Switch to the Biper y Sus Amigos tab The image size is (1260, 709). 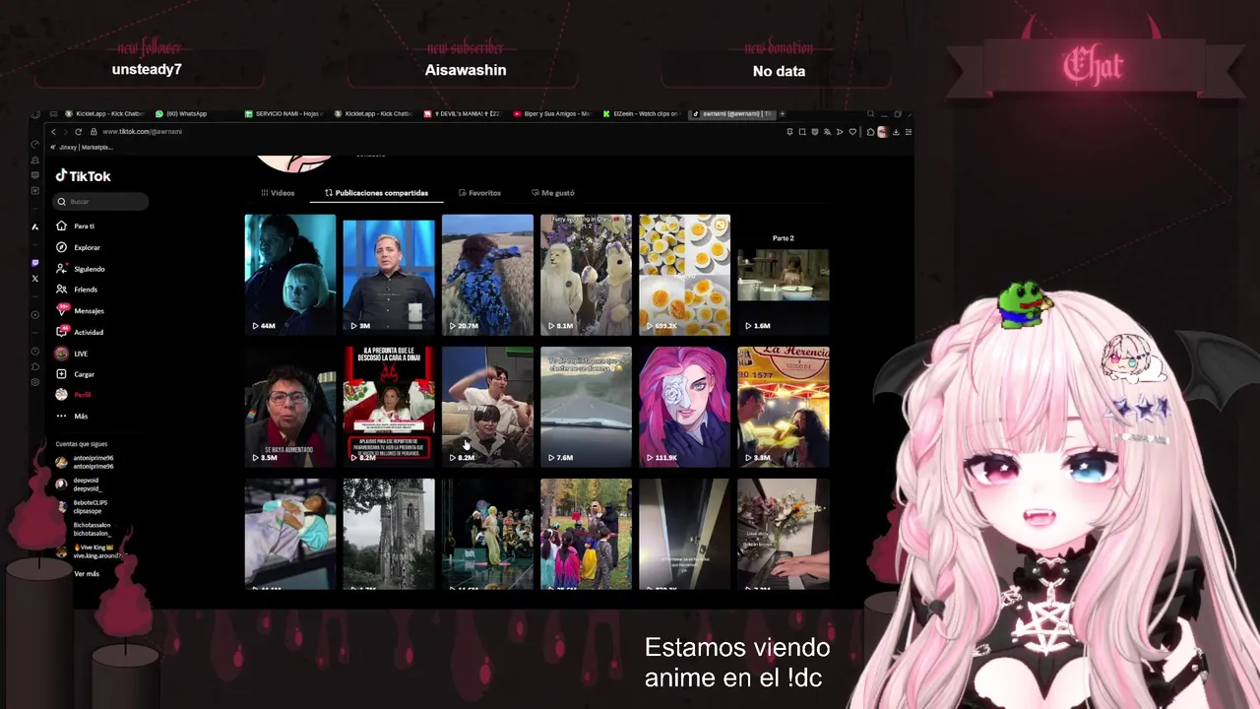pyautogui.click(x=551, y=113)
